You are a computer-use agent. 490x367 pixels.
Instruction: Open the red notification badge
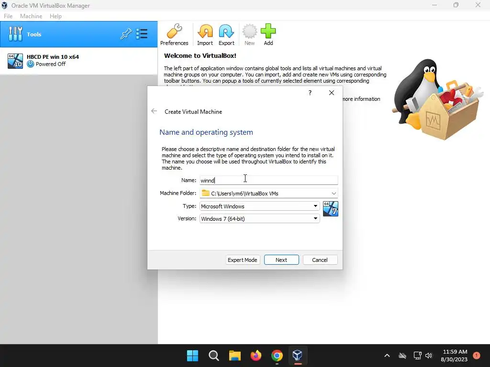click(x=477, y=355)
